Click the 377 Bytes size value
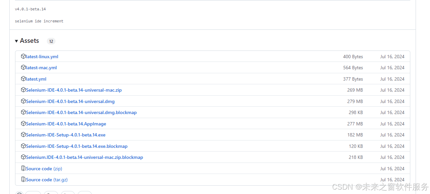The width and height of the screenshot is (430, 194). [353, 79]
